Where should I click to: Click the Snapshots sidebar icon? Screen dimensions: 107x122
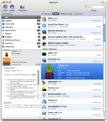pyautogui.click(x=3, y=47)
